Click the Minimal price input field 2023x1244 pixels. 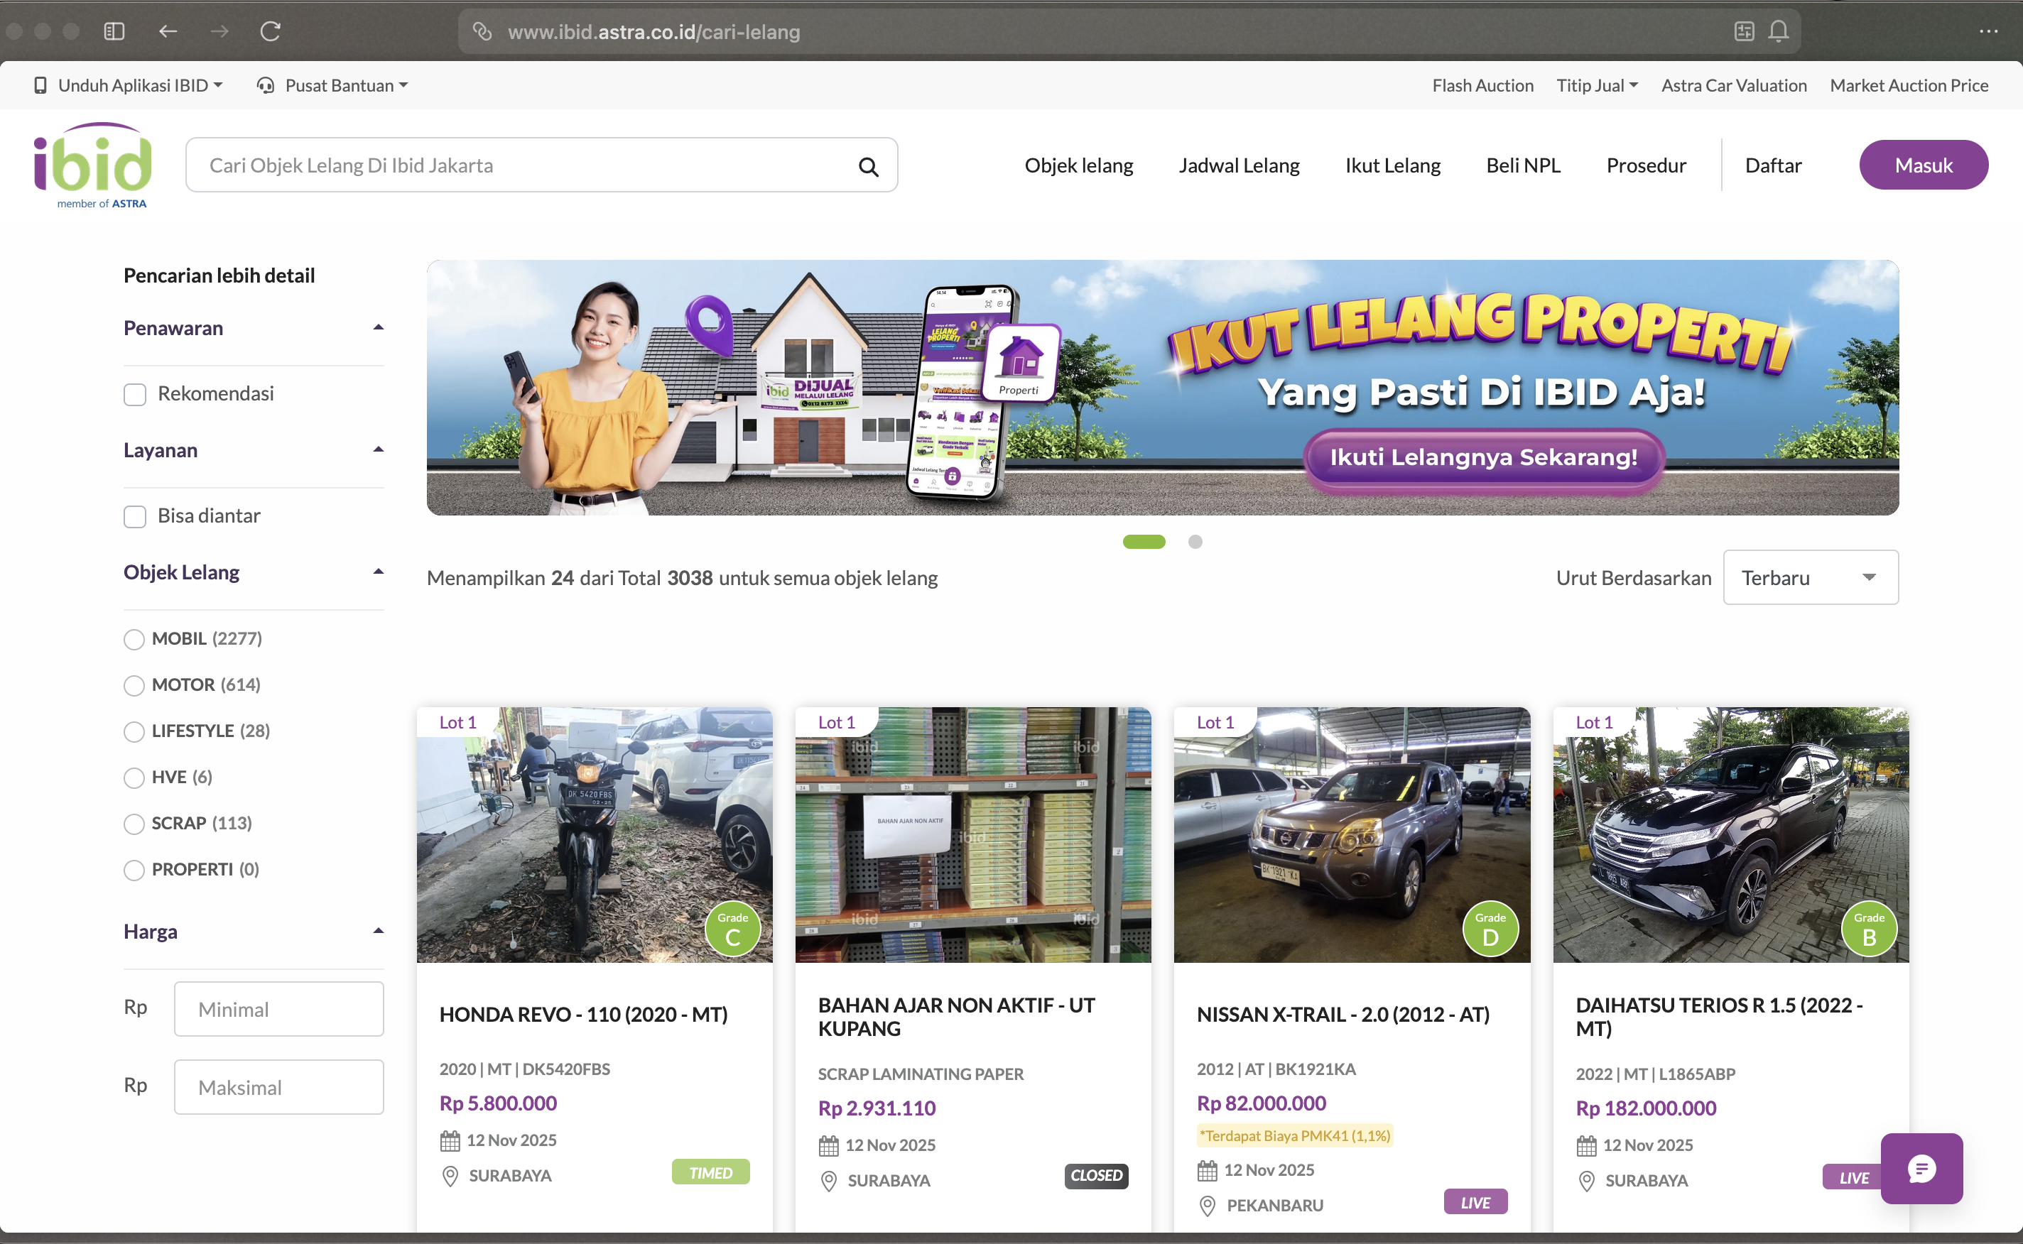278,1009
